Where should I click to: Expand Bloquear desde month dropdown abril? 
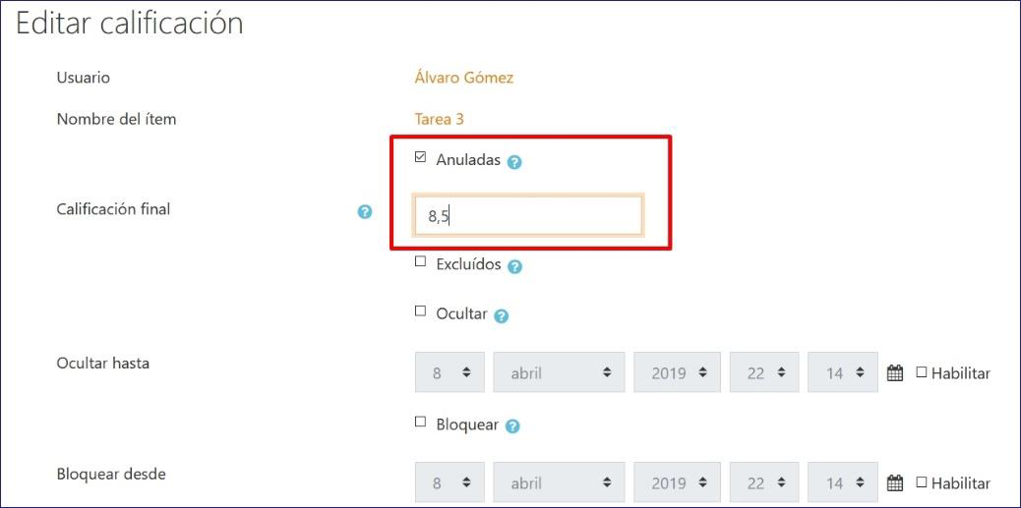[x=559, y=483]
